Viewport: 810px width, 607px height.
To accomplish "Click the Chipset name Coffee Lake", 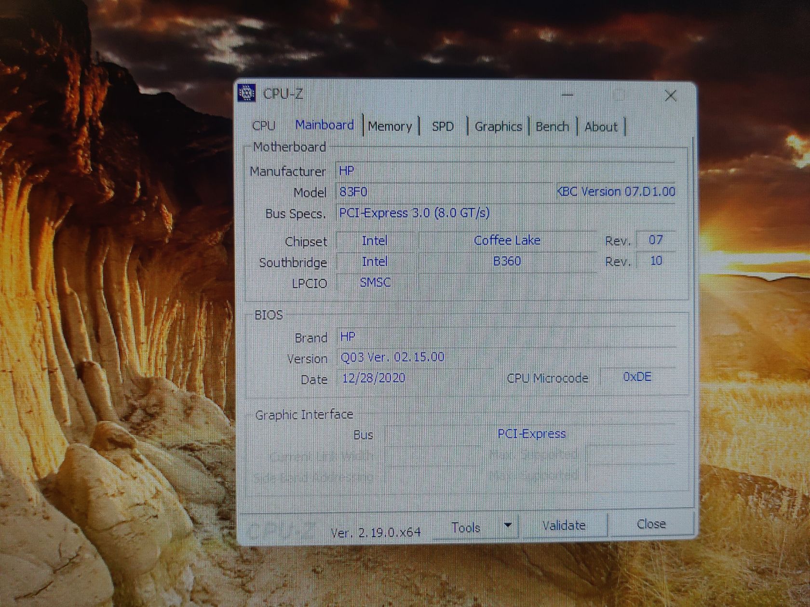I will 507,240.
